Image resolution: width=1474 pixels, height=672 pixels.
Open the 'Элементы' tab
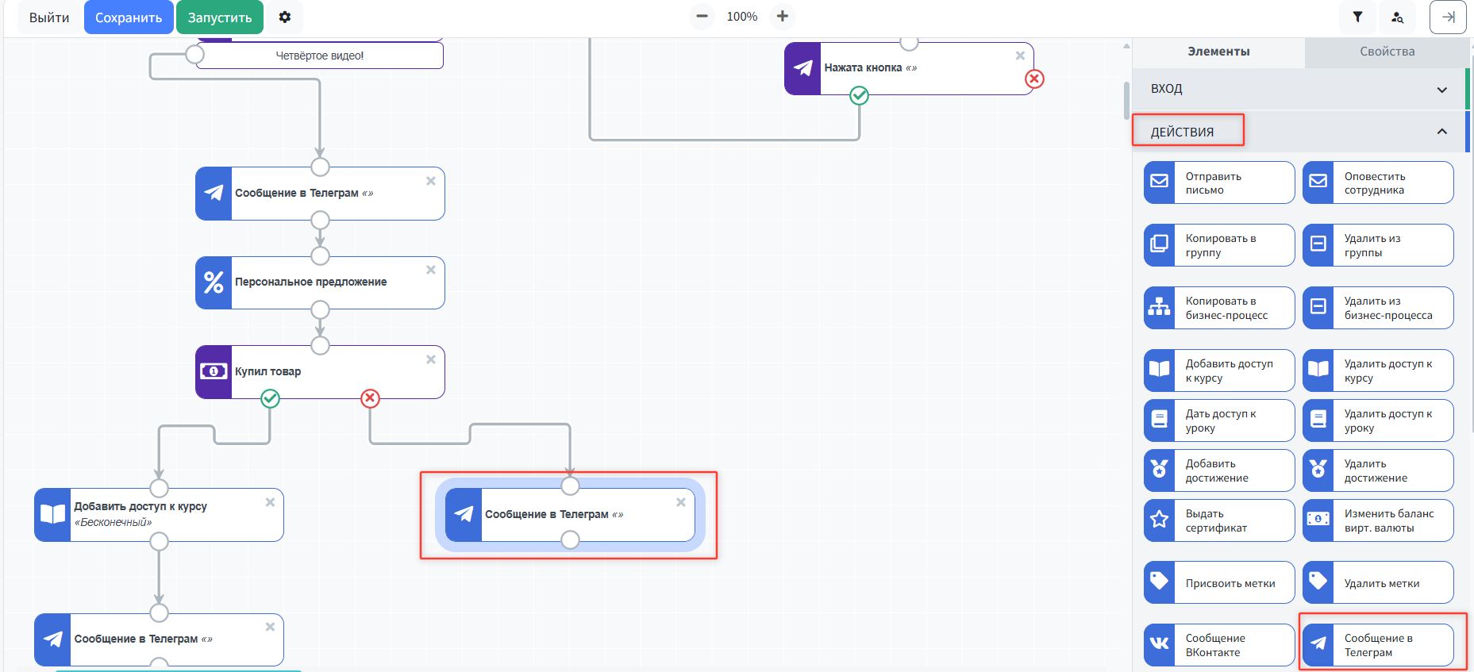click(x=1218, y=52)
